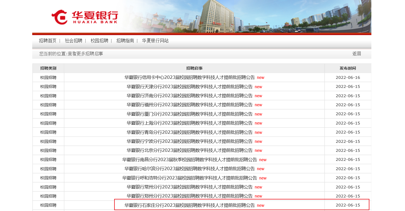405x211 pixels.
Task: Click the breadcrumb 查看更多招聘启事 text
Action: [x=85, y=54]
